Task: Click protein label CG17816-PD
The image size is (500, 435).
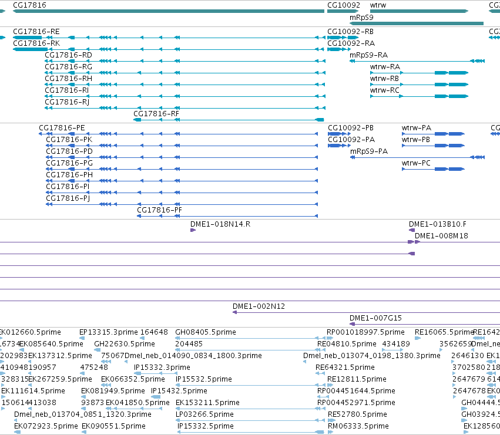Action: pyautogui.click(x=69, y=151)
